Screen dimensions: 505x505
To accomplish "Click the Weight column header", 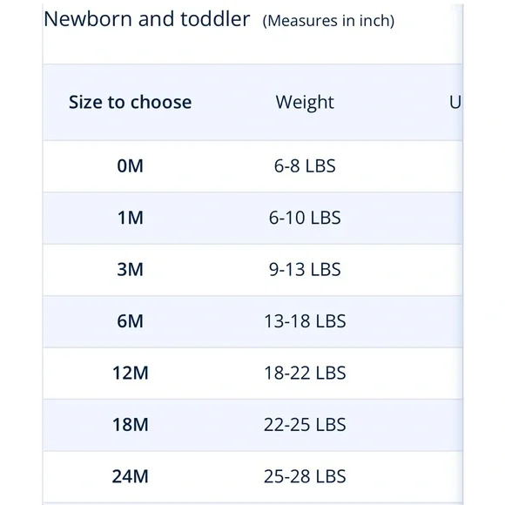I will pyautogui.click(x=305, y=103).
